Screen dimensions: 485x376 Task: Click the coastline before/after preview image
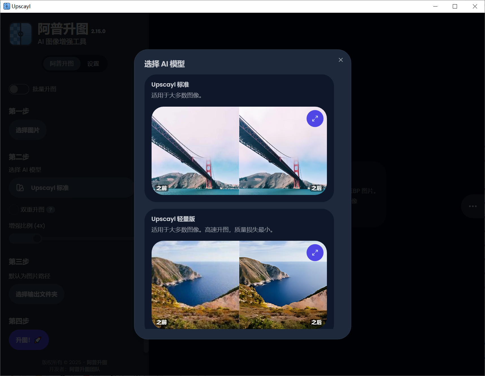(x=239, y=285)
